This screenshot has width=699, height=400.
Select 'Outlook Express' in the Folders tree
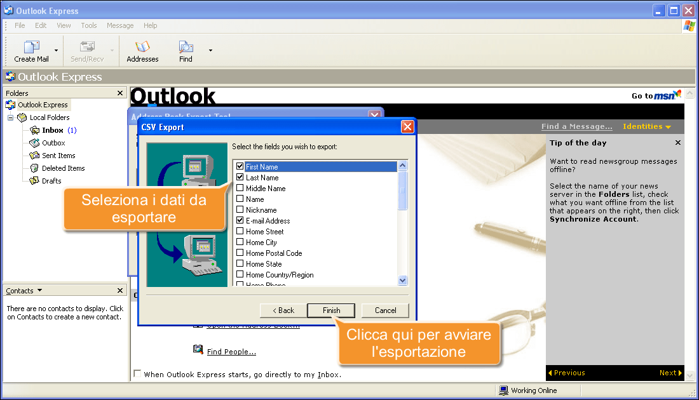(43, 105)
